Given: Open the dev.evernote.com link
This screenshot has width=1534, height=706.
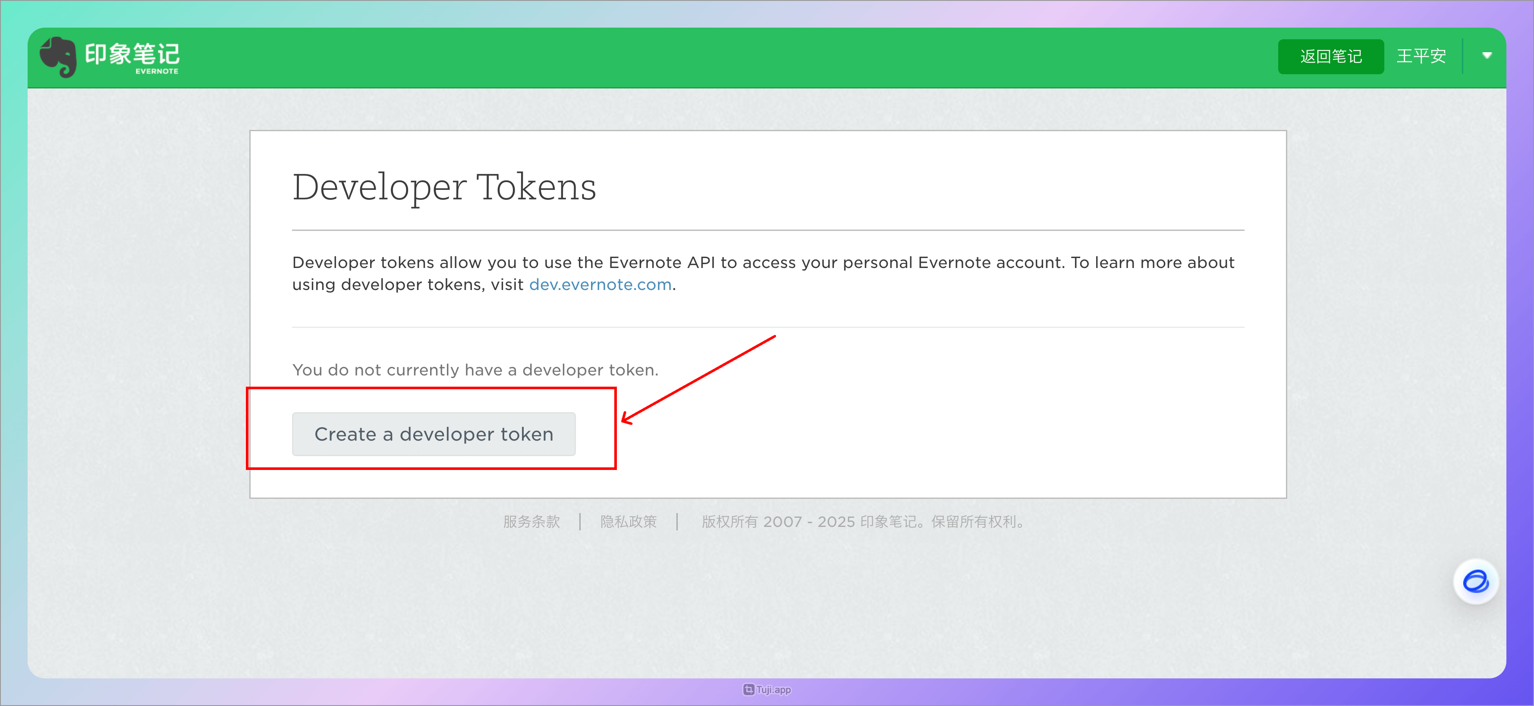Looking at the screenshot, I should point(600,285).
